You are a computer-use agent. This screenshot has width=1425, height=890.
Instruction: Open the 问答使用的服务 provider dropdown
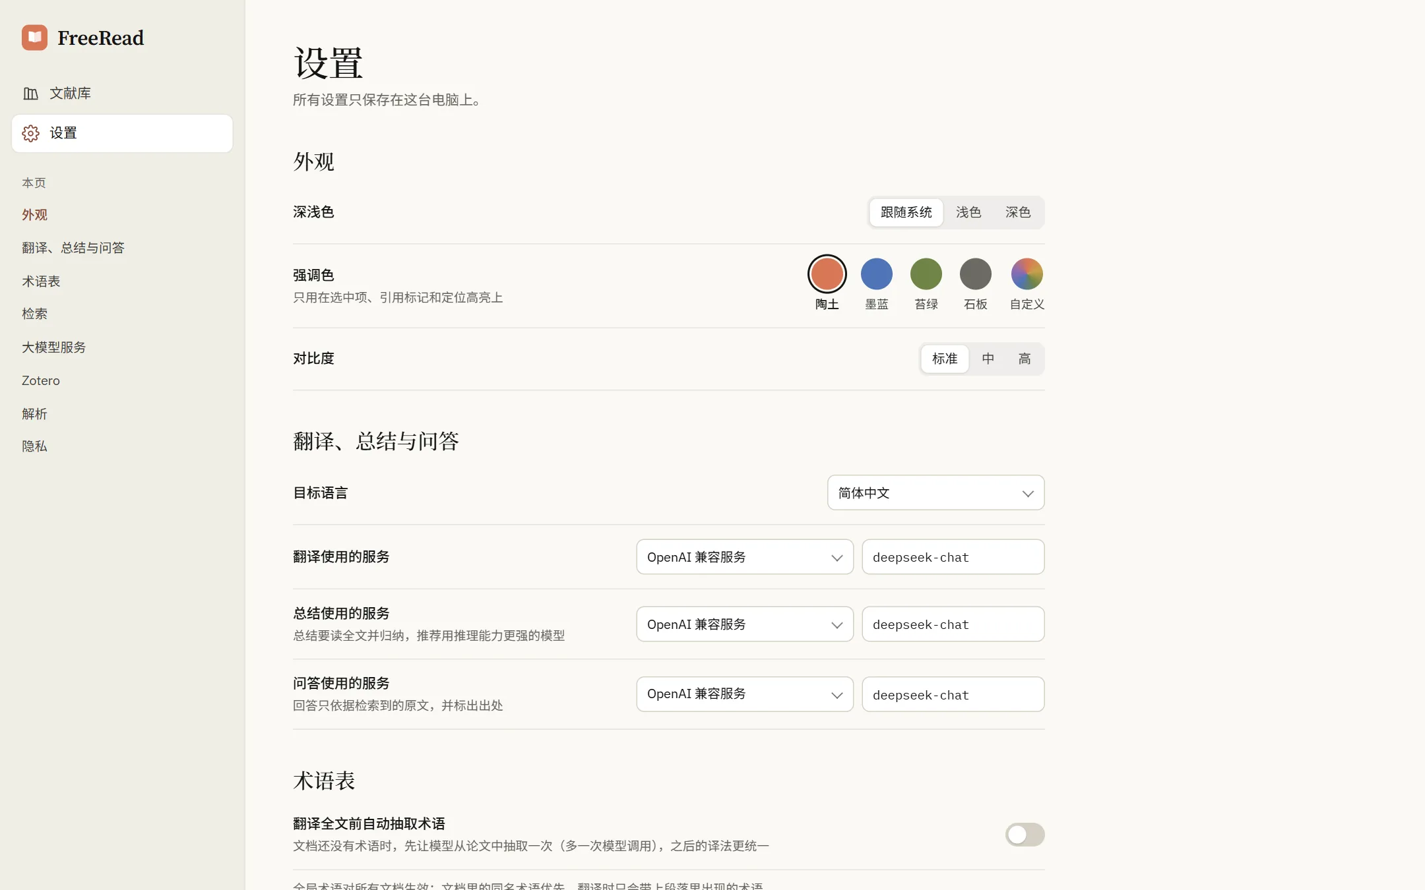[745, 694]
